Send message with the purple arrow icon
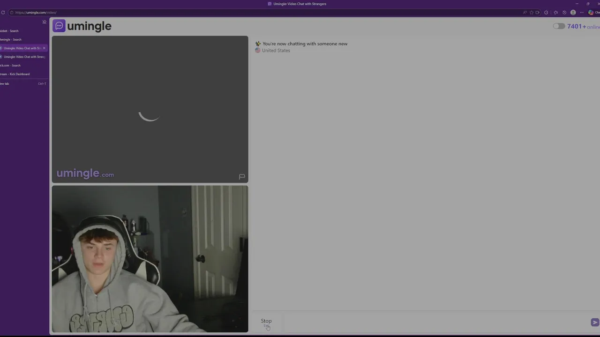600x337 pixels. point(594,322)
